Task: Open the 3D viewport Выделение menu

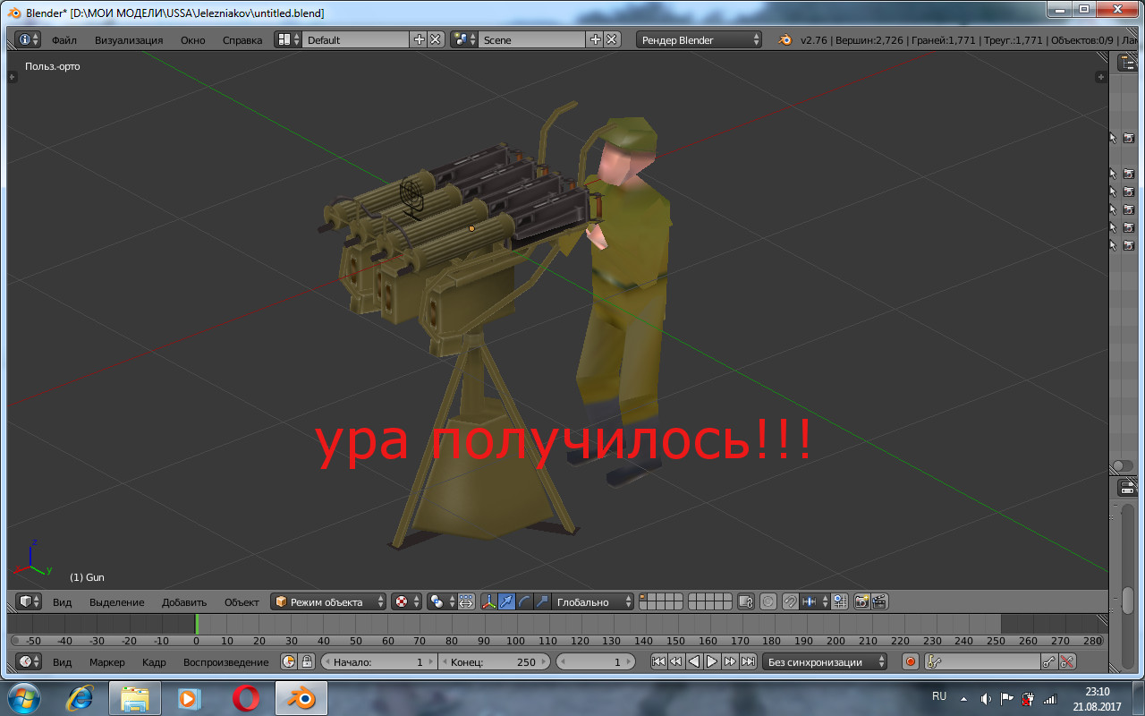Action: (x=116, y=602)
